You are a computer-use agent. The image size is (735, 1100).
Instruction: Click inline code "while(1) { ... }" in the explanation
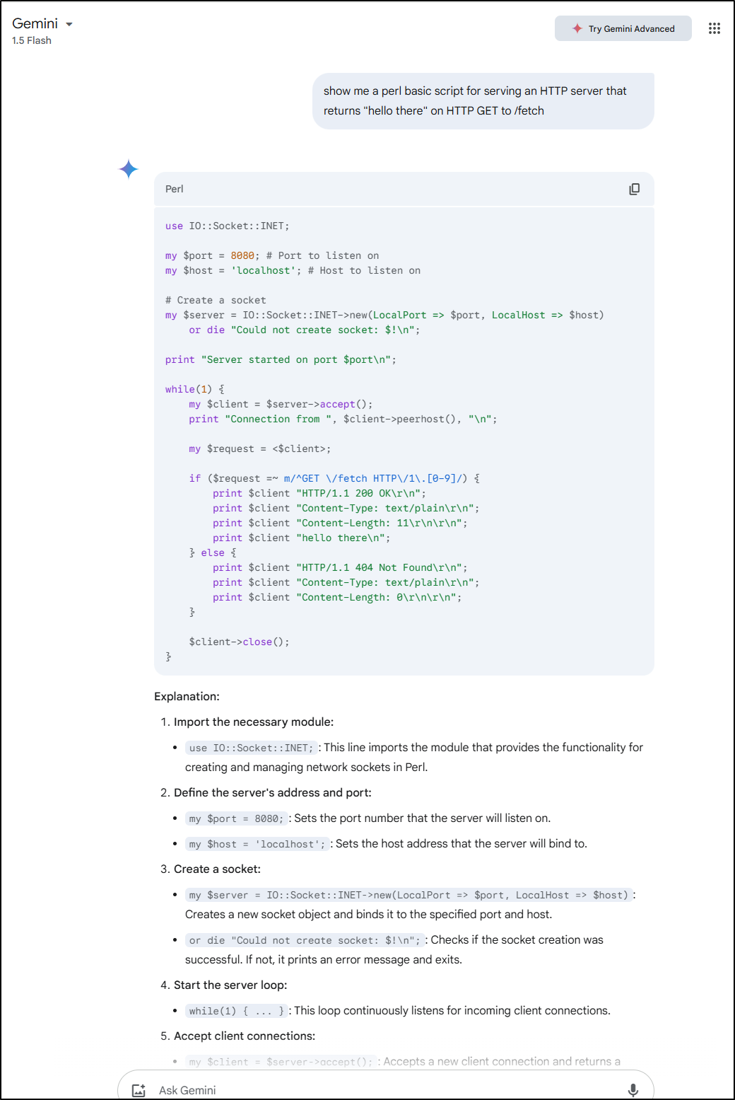click(x=237, y=1011)
